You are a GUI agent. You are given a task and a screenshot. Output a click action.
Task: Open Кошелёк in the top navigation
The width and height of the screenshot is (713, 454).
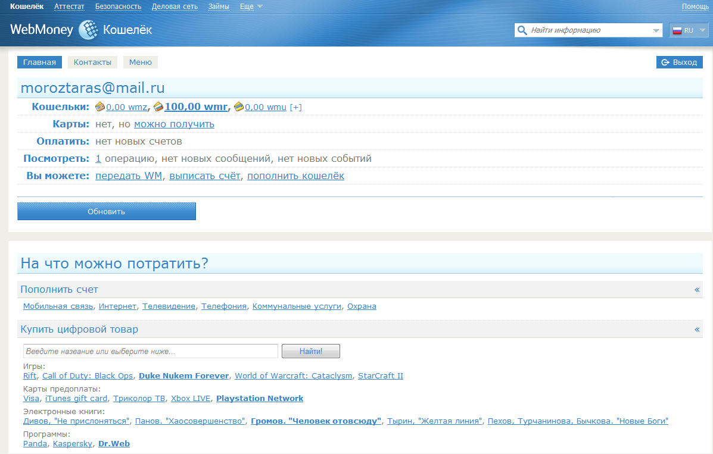pos(27,7)
